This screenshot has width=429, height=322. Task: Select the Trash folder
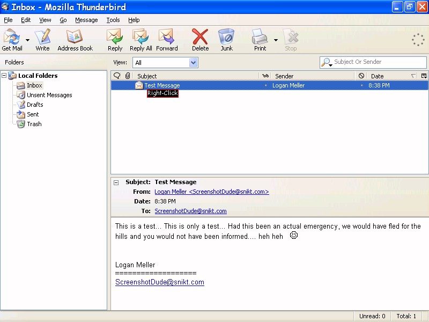point(34,124)
